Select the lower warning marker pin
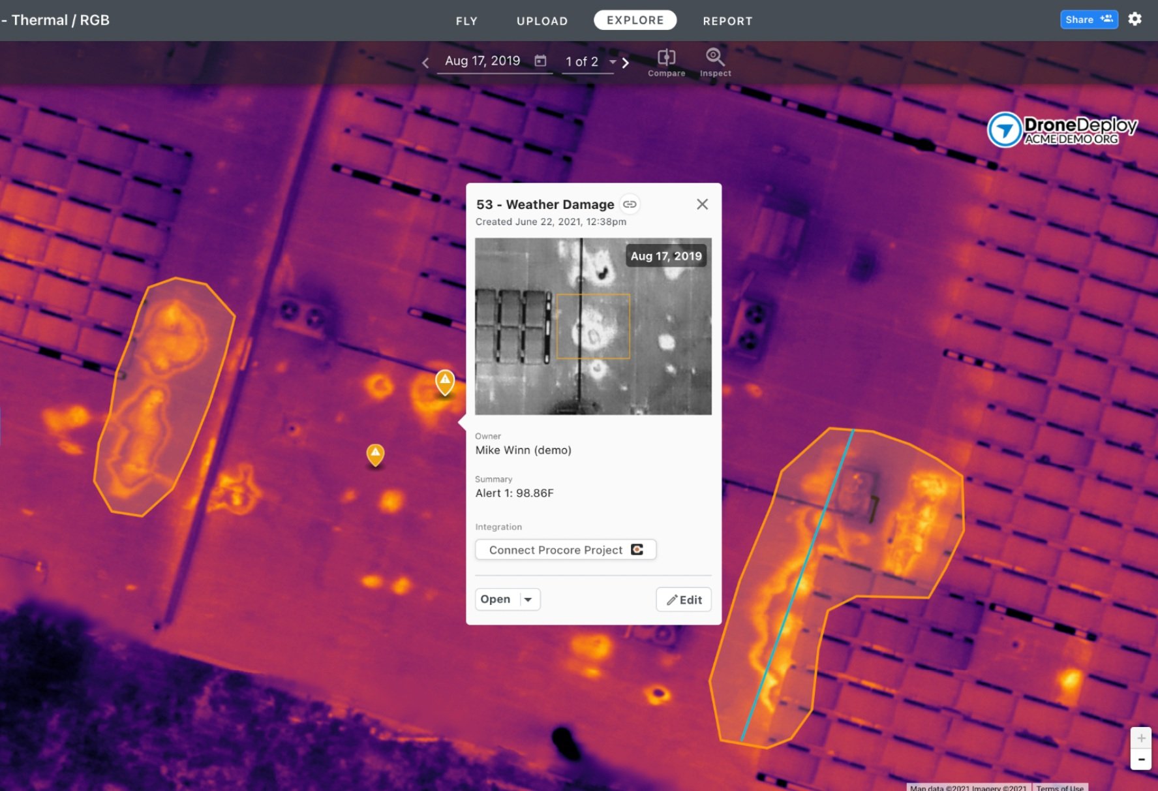Image resolution: width=1158 pixels, height=791 pixels. (375, 454)
